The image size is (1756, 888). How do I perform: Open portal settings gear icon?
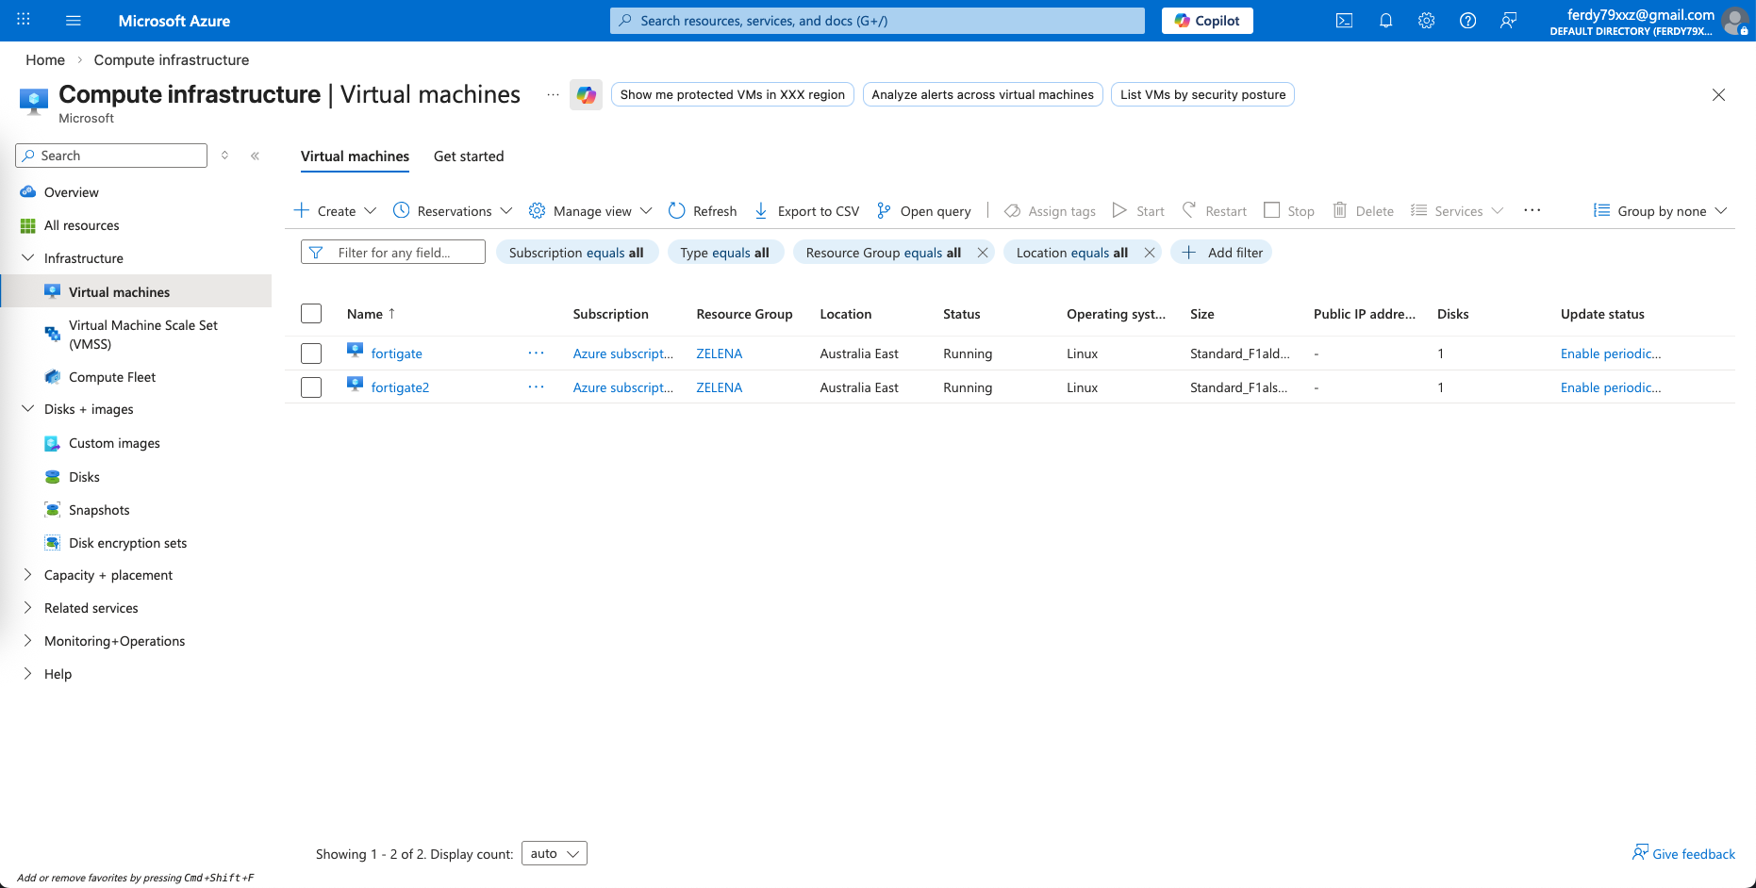pos(1426,21)
